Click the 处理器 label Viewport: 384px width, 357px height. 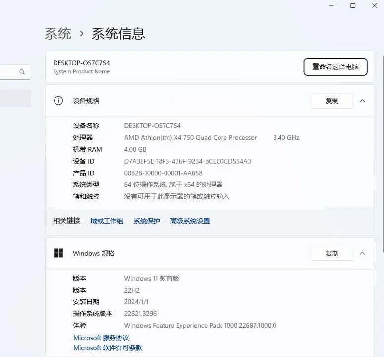(83, 138)
